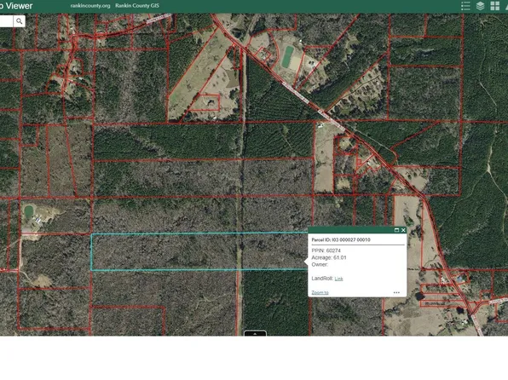Image resolution: width=508 pixels, height=380 pixels.
Task: Click the green pond near the top center
Action: tap(287, 57)
